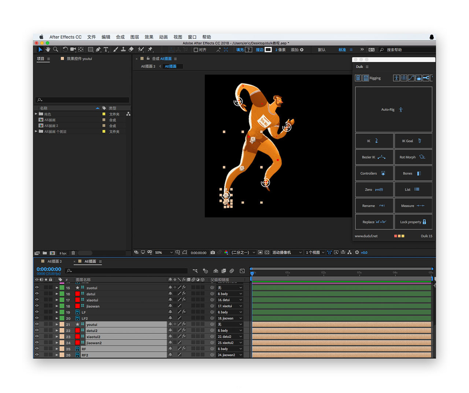The image size is (469, 393).
Task: Select the Pen tool
Action: tap(98, 49)
